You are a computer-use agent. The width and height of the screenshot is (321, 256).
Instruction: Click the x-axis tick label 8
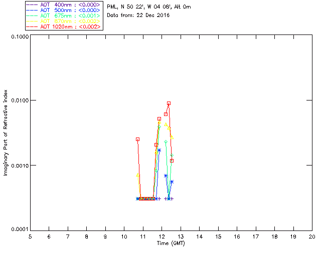(x=87, y=236)
